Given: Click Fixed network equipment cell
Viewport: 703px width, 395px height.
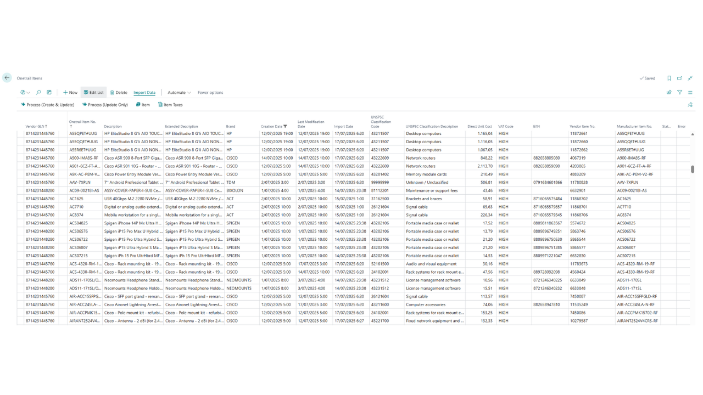Looking at the screenshot, I should (435, 321).
